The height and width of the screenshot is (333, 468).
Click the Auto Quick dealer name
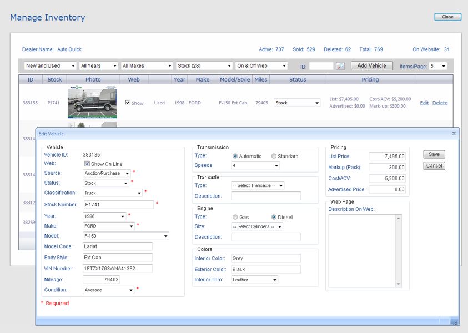pos(69,49)
